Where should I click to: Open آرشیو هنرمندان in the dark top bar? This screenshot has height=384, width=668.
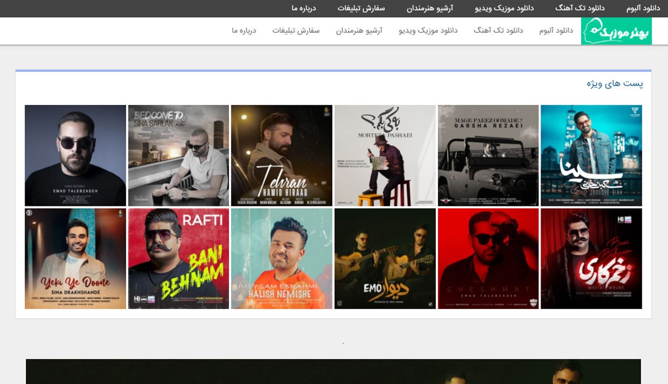(x=429, y=8)
